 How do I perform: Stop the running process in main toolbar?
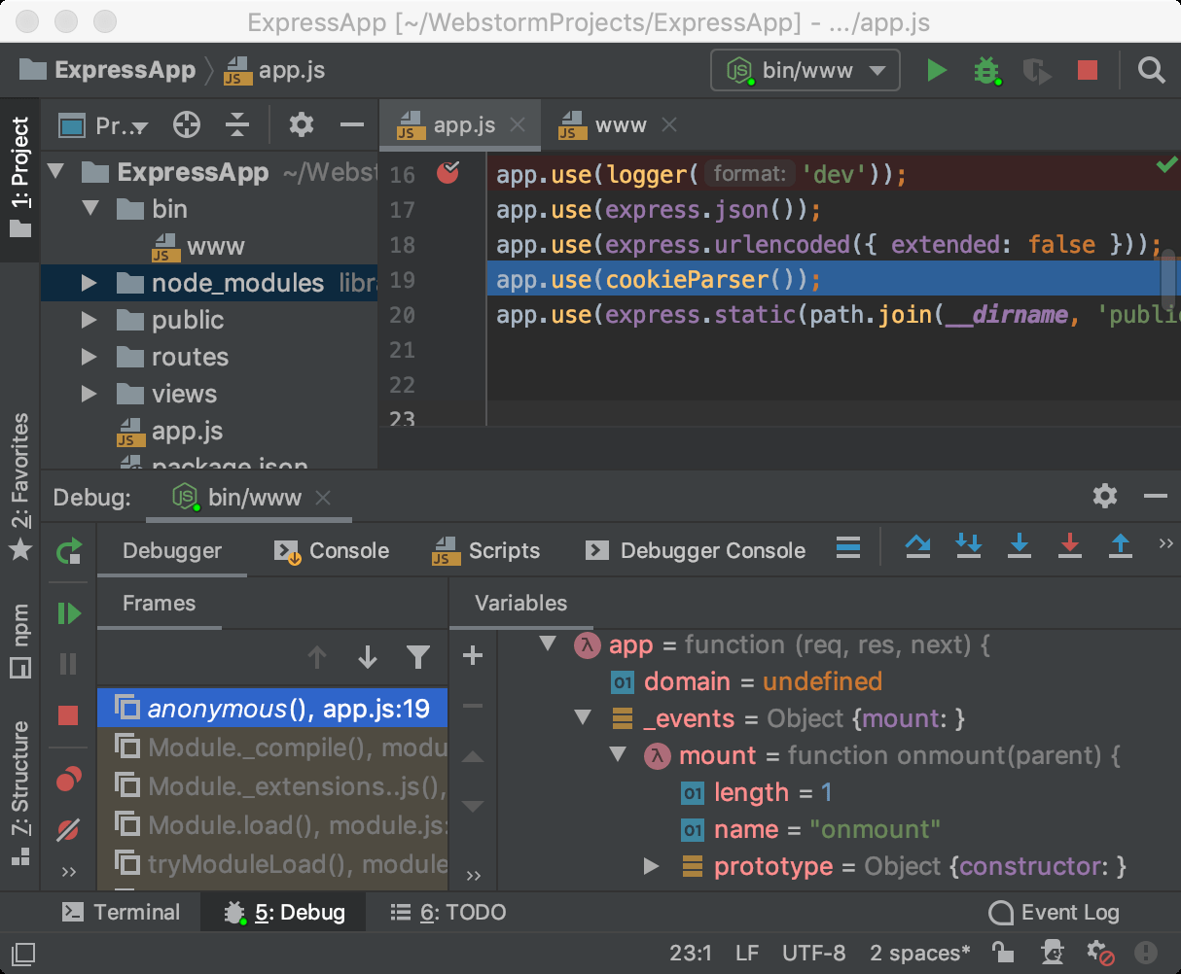coord(1088,70)
